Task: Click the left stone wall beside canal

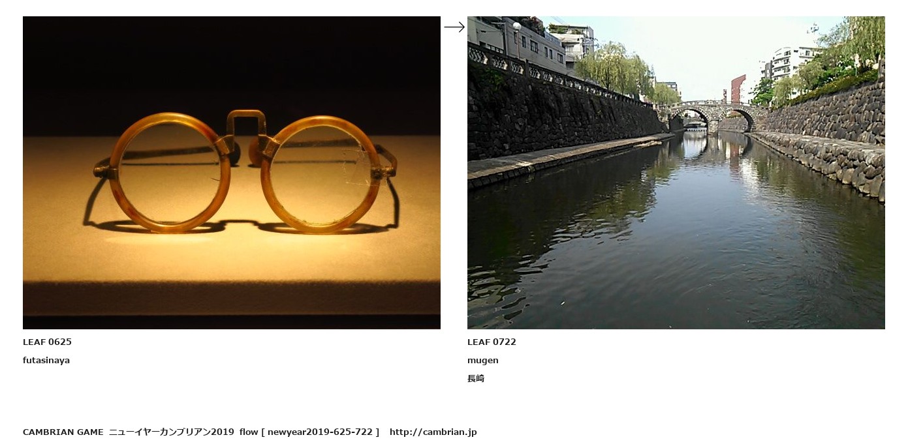Action: [x=561, y=117]
